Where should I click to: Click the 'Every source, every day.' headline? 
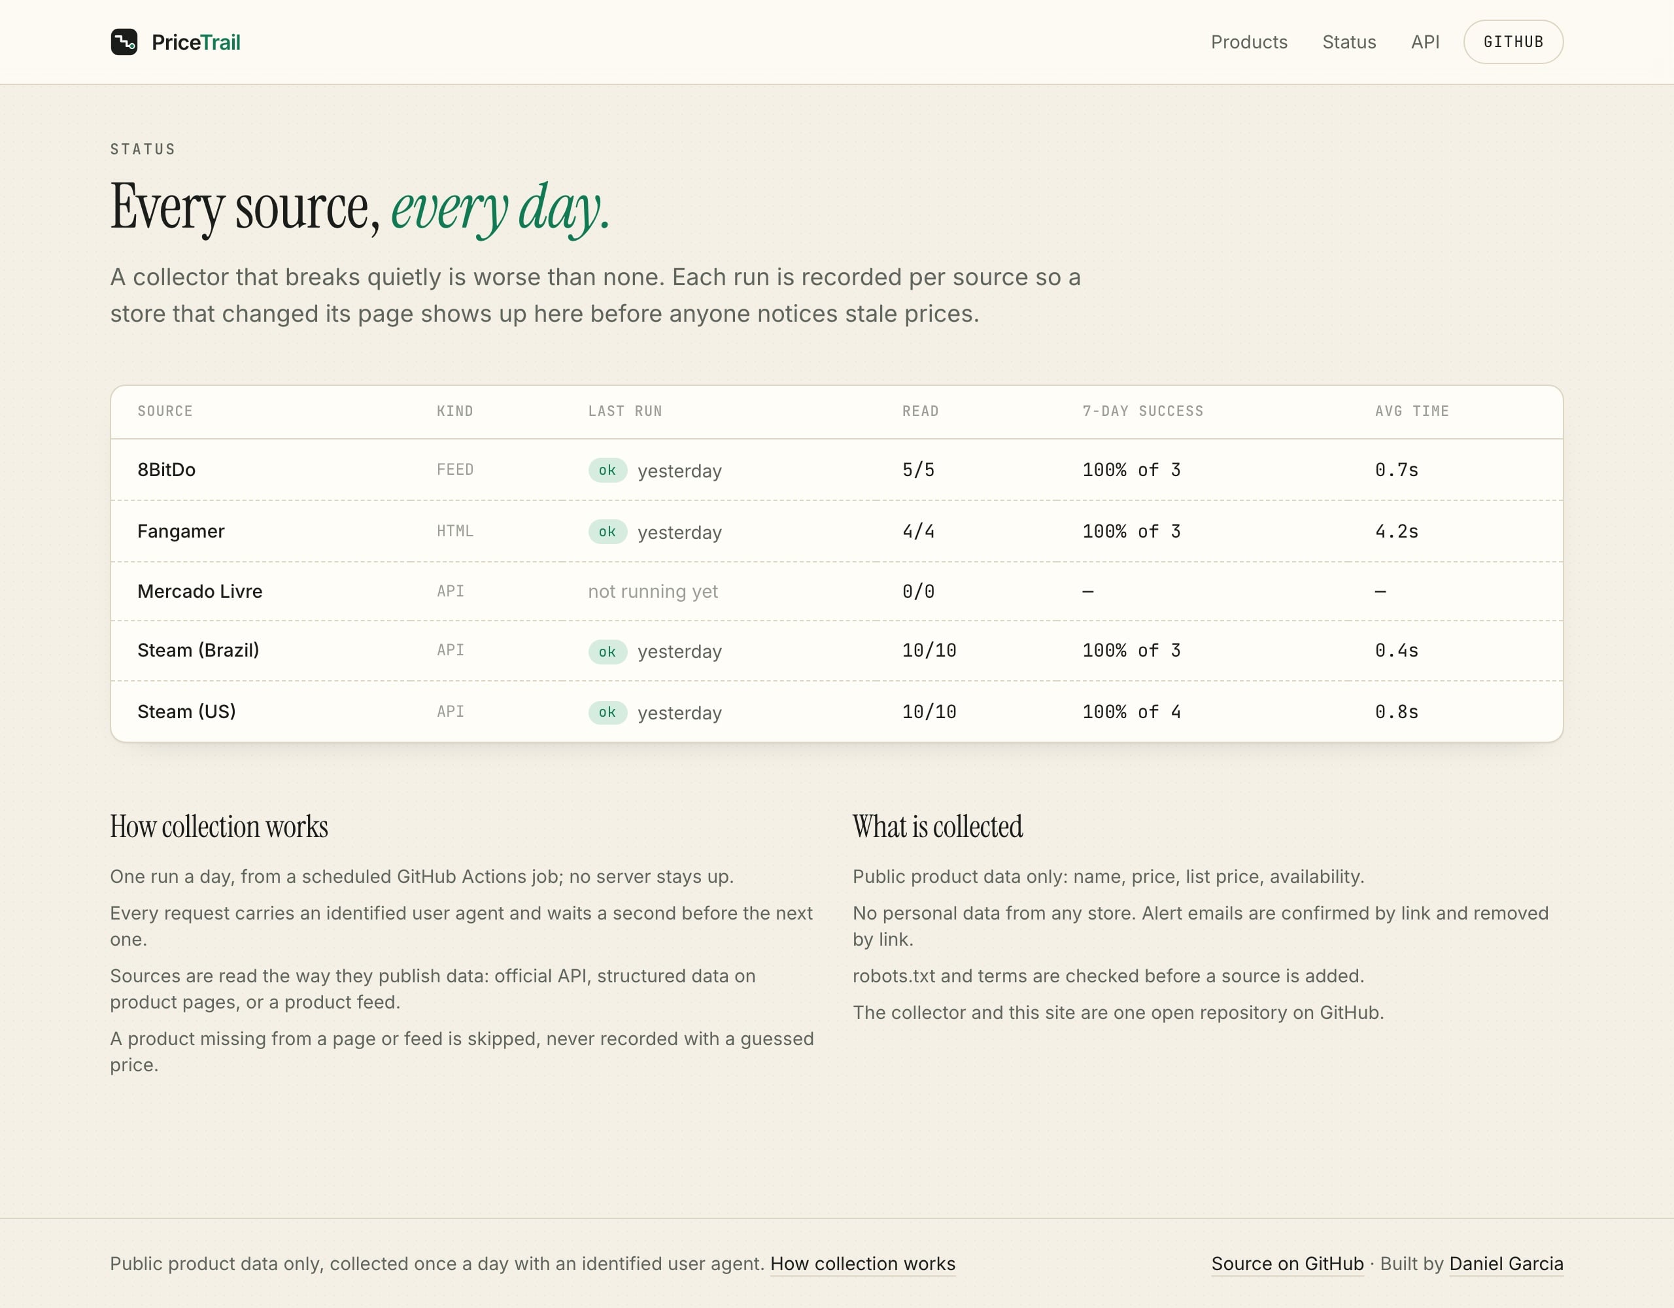click(x=360, y=208)
